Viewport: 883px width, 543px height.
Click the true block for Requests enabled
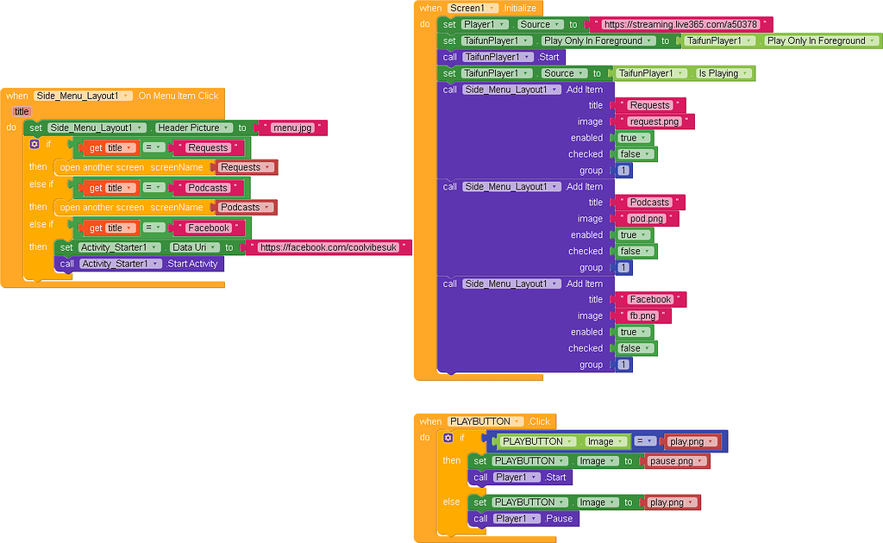[x=629, y=137]
